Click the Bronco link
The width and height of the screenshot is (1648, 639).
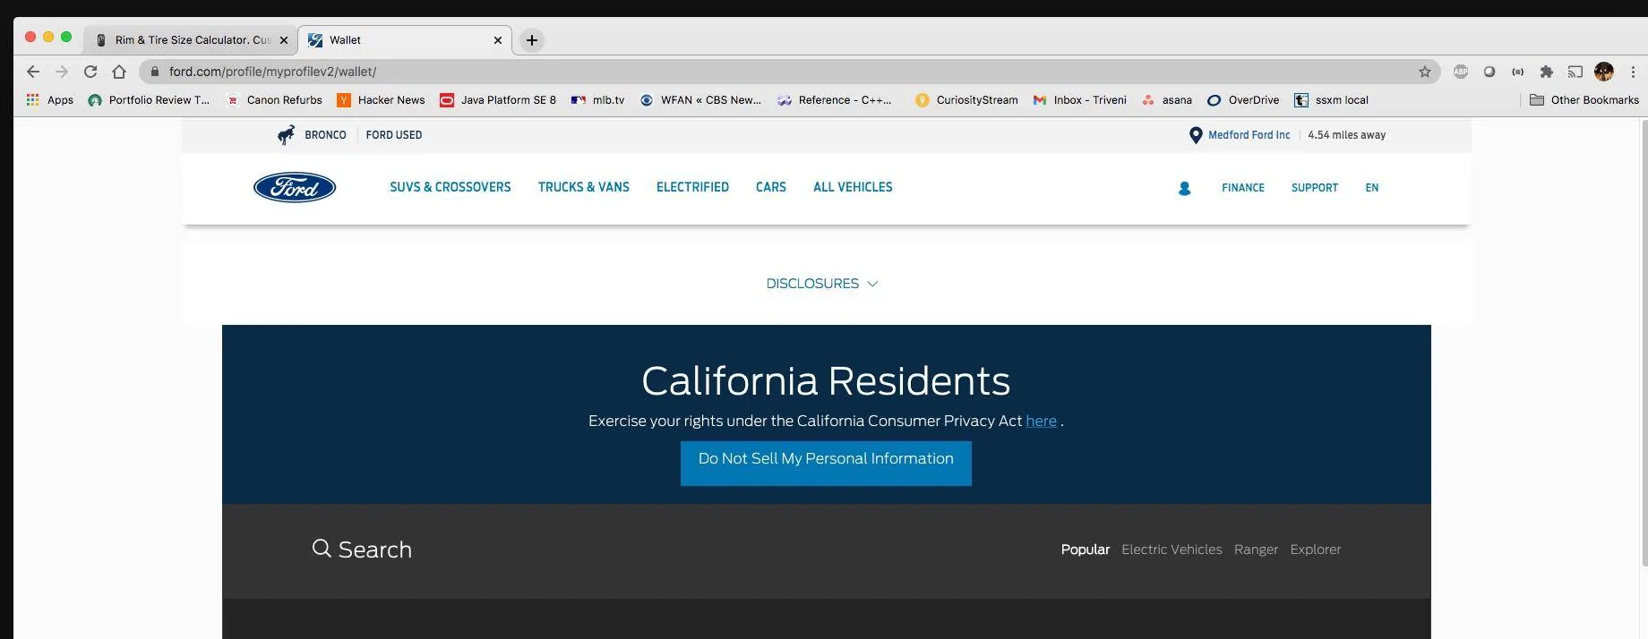(325, 135)
